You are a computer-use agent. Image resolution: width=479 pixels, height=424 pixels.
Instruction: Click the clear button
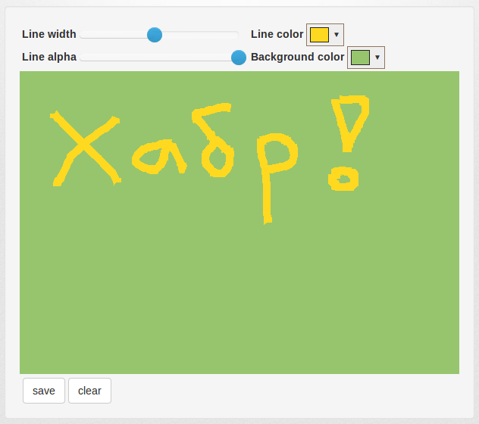tap(89, 391)
